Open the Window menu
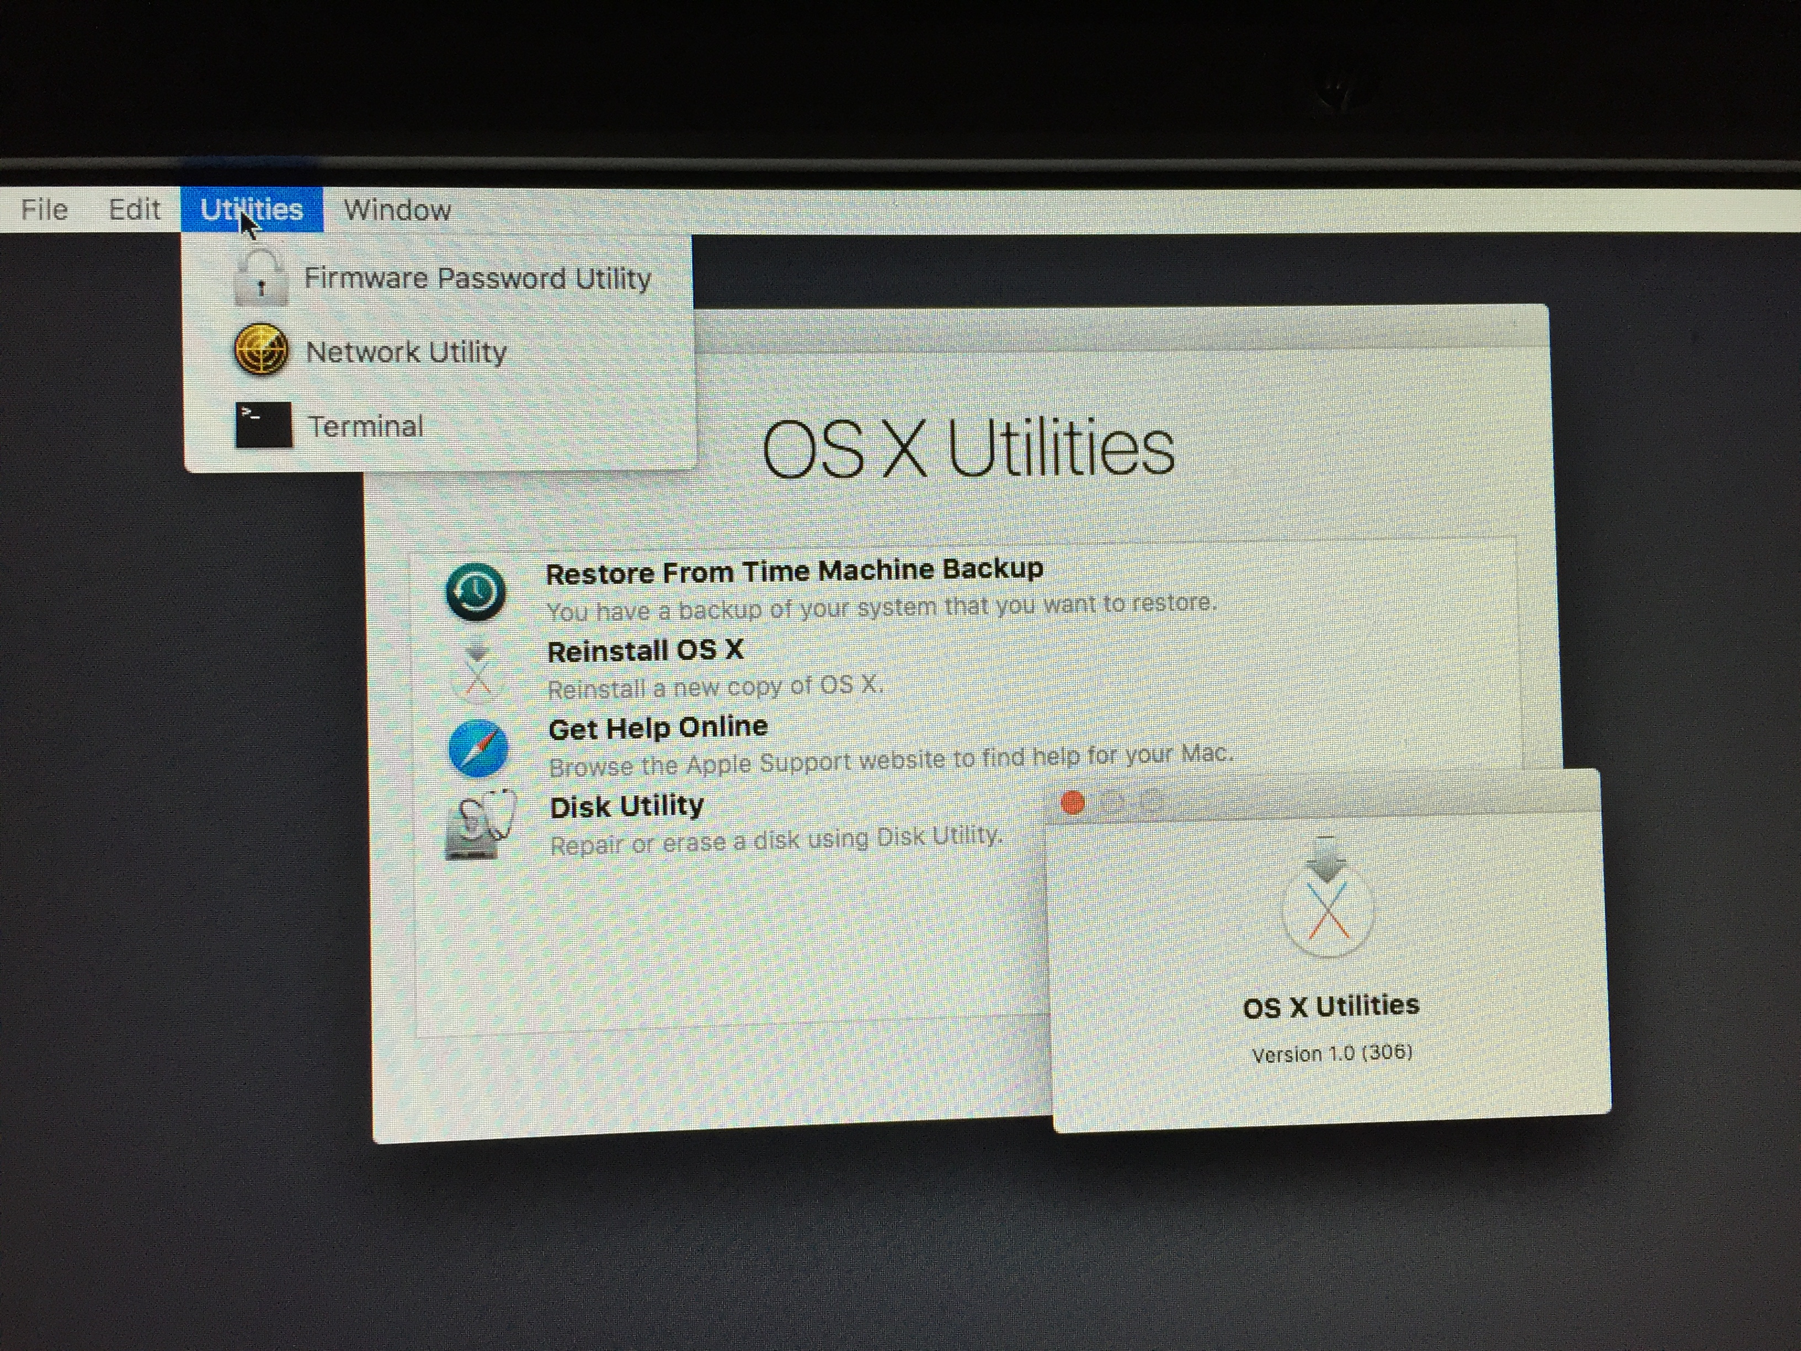The height and width of the screenshot is (1351, 1801). [x=397, y=211]
